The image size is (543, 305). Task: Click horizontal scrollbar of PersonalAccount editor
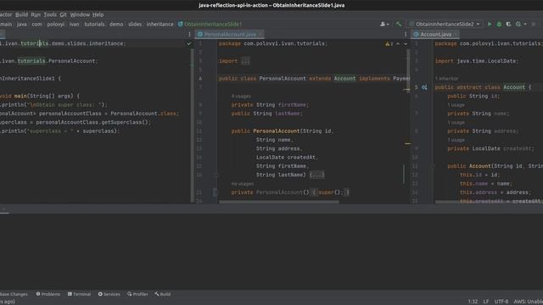click(x=279, y=202)
